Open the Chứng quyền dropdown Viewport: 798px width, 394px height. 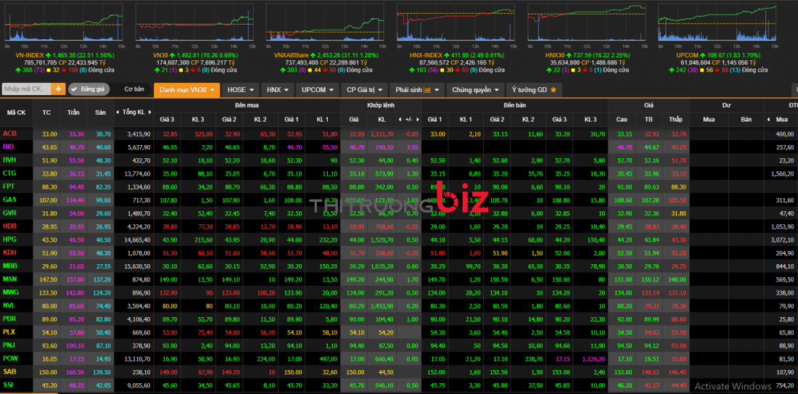pos(475,89)
